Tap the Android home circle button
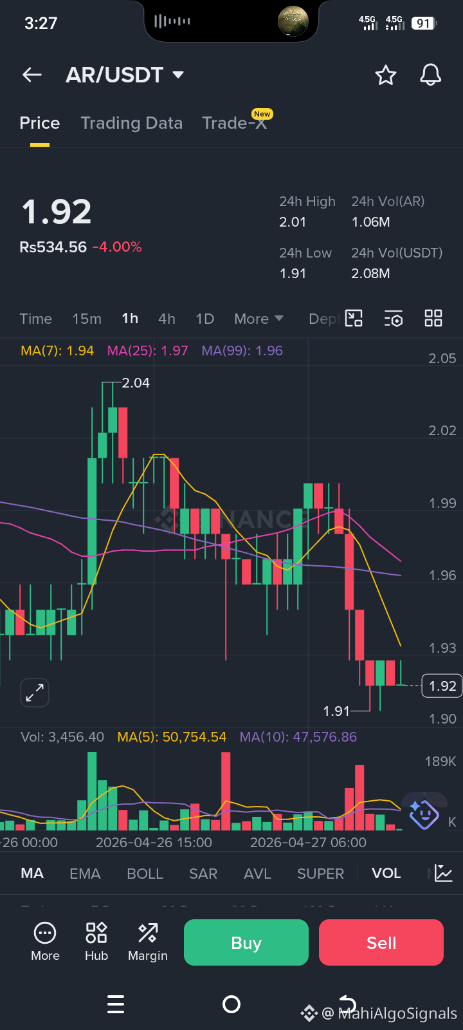 point(232,1004)
